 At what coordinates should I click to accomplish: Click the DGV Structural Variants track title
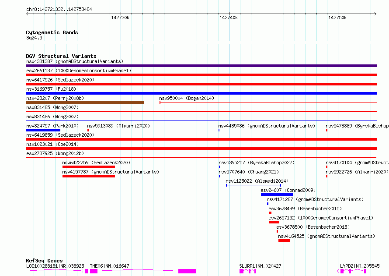[61, 56]
